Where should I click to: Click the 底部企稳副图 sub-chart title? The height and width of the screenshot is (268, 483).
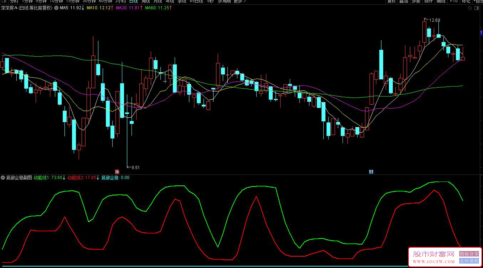(x=19, y=177)
